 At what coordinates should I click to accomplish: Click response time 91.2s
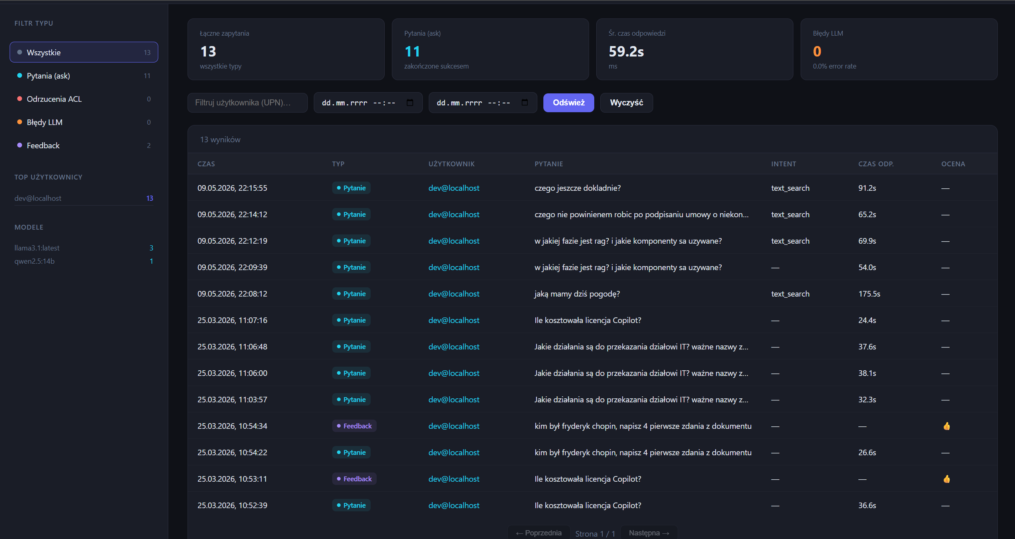(867, 188)
